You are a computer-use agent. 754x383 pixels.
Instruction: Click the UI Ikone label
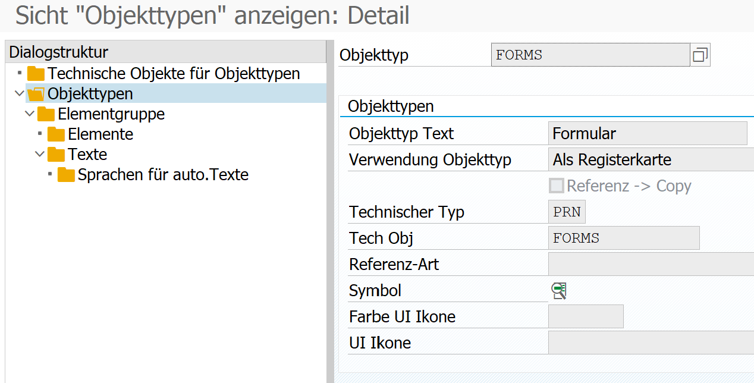coord(380,343)
